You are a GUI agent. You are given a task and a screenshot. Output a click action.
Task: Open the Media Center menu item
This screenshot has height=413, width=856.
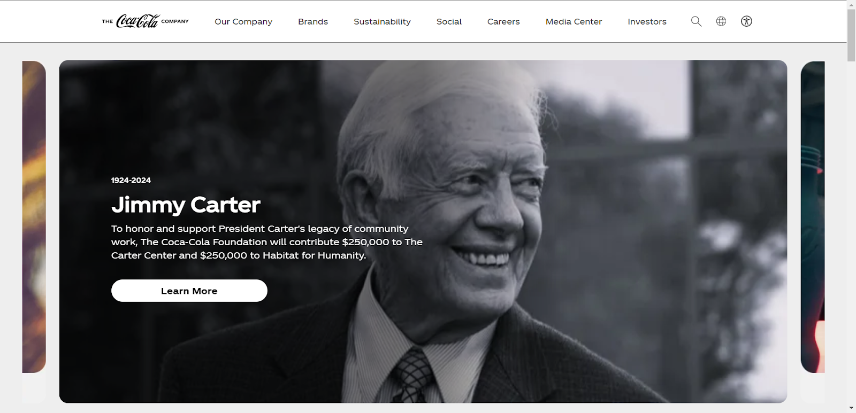click(x=574, y=21)
